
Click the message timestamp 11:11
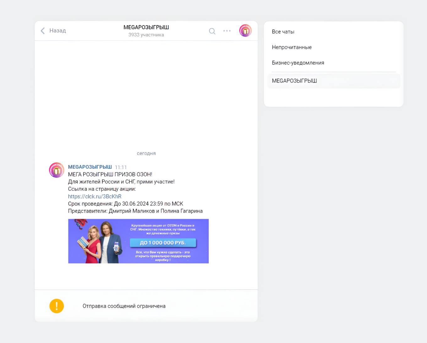121,167
